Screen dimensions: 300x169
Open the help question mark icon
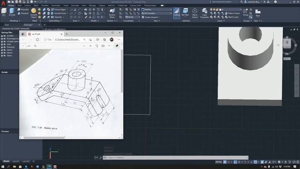(275, 2)
